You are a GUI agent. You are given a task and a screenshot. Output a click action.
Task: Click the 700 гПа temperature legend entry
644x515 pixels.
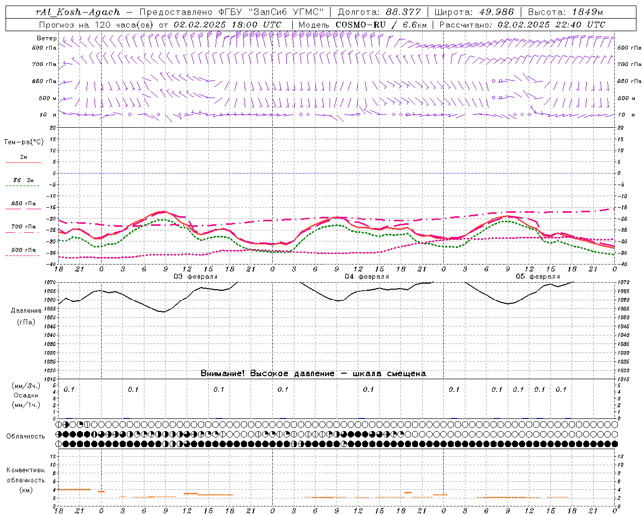pos(23,227)
